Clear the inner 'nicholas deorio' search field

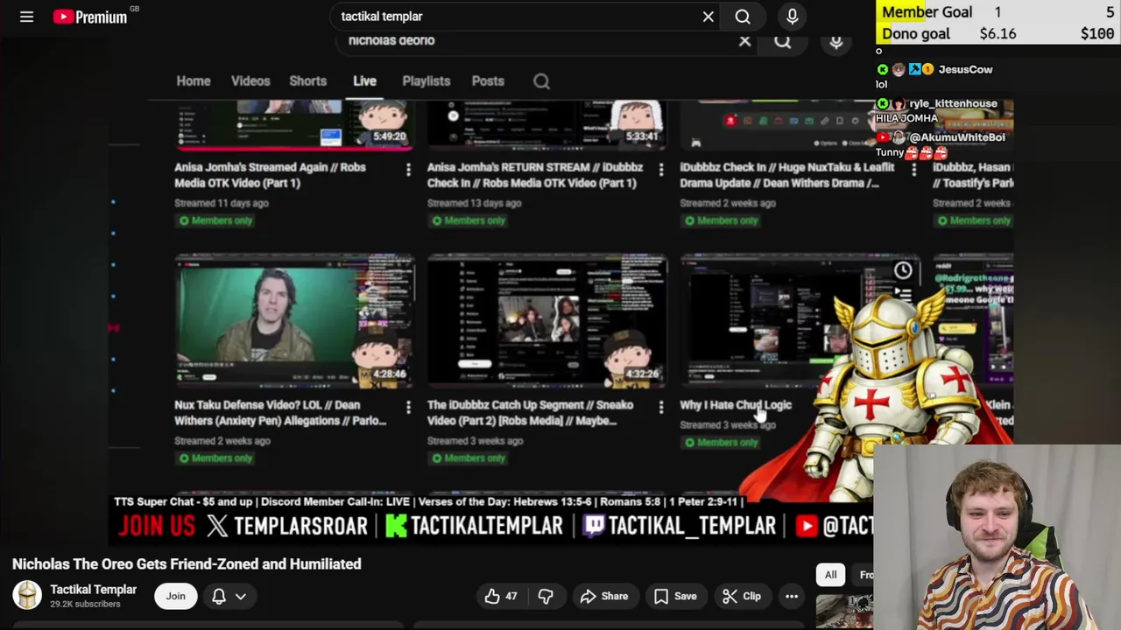coord(745,41)
